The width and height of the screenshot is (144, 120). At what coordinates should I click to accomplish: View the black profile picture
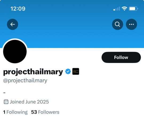[x=15, y=51]
